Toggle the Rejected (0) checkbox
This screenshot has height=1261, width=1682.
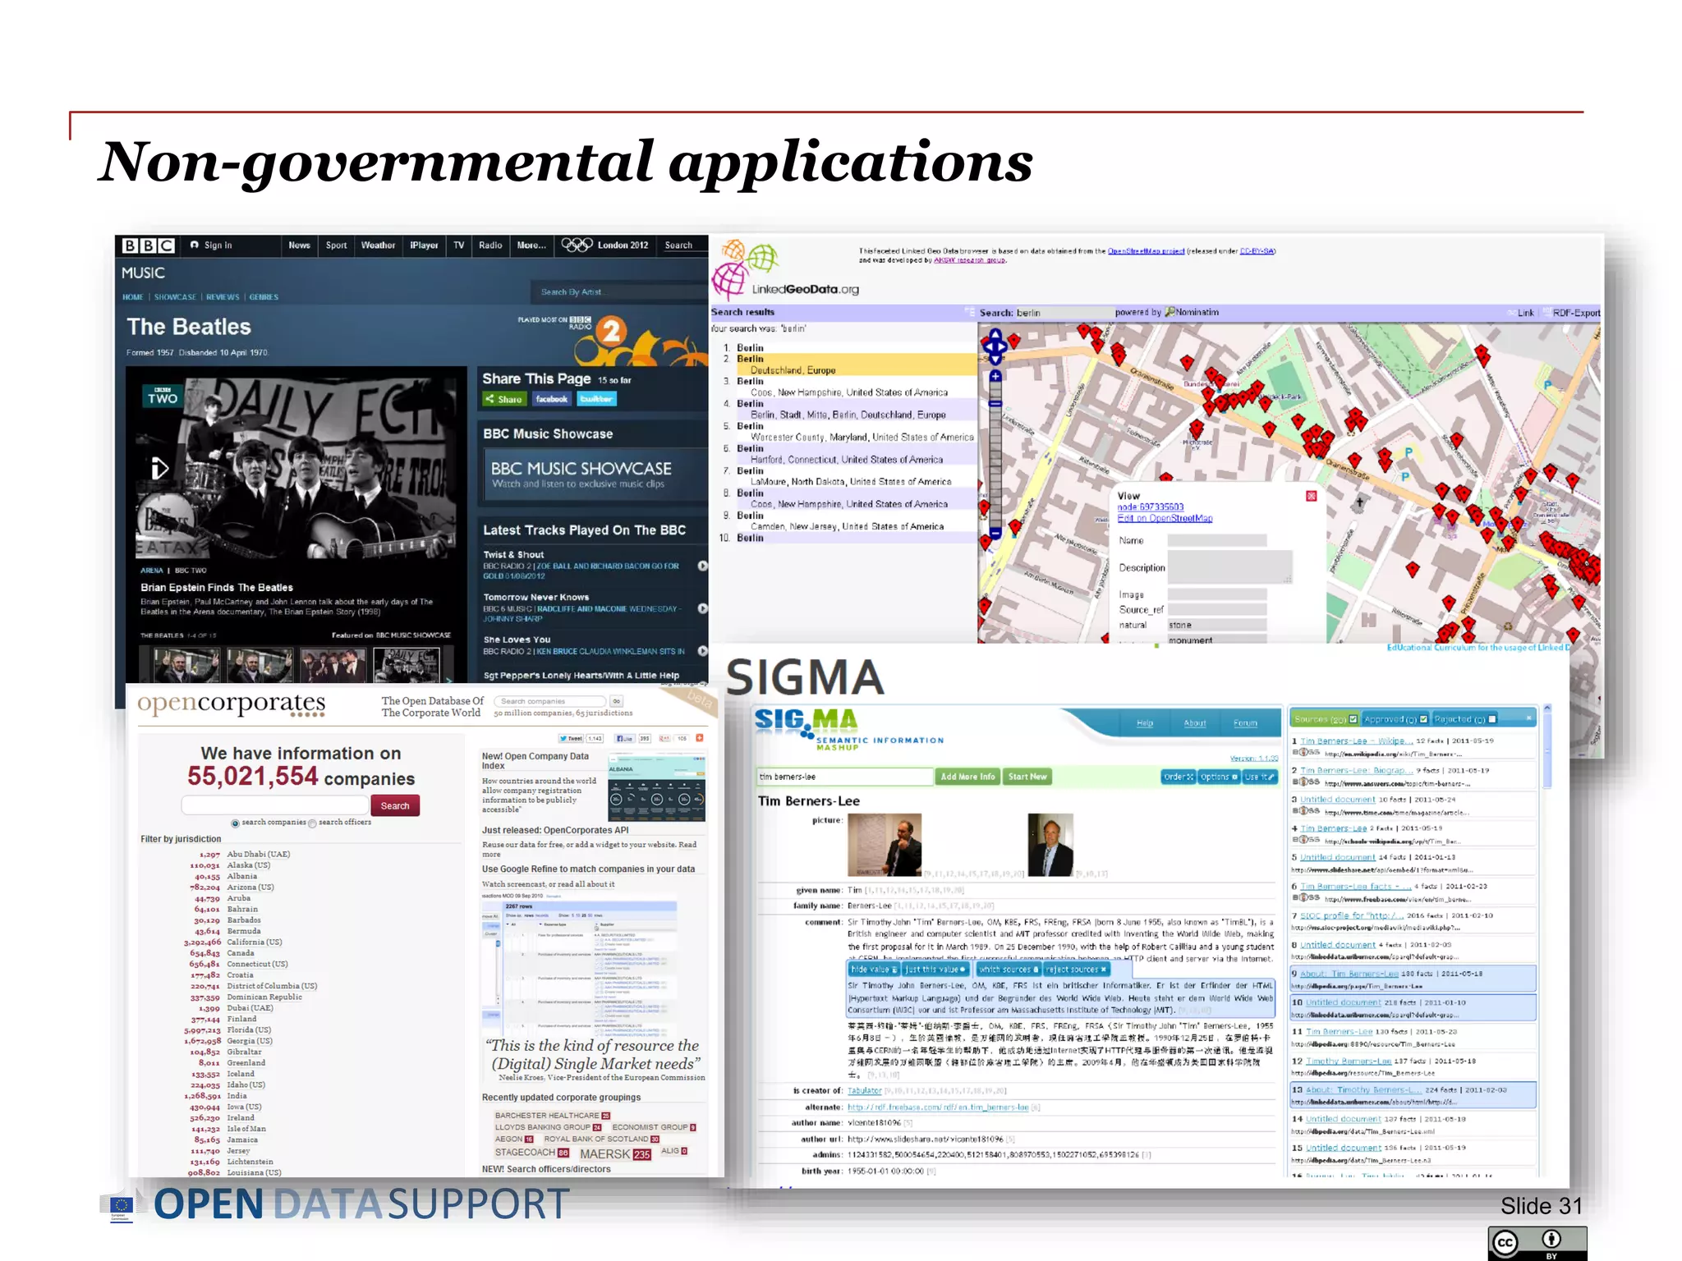coord(1492,719)
